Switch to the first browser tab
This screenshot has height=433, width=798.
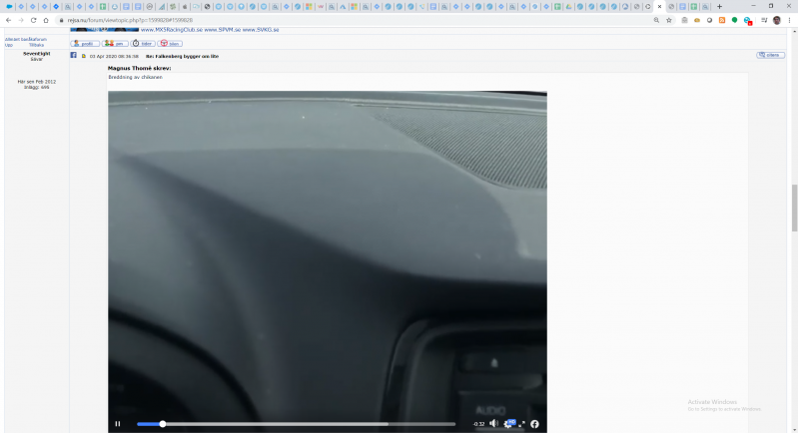point(9,7)
